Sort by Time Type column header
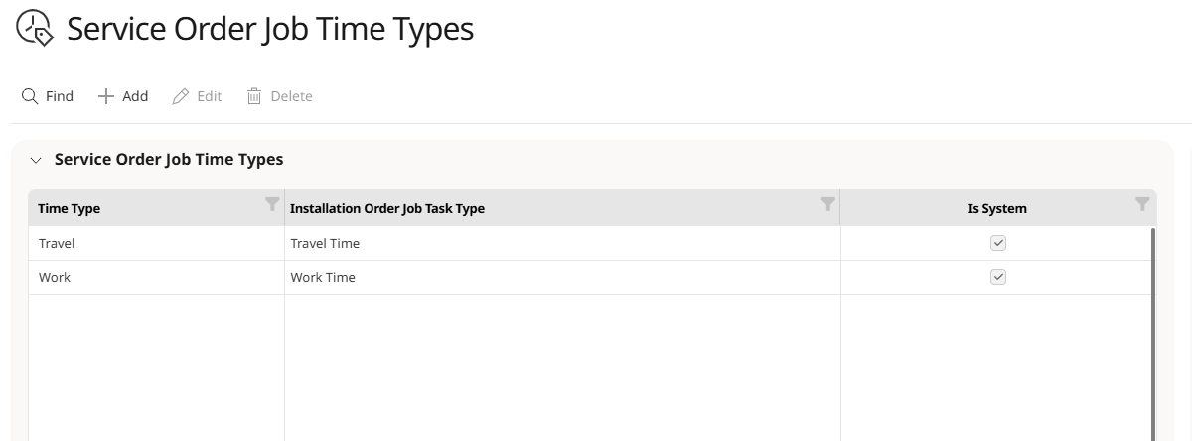1192x441 pixels. [70, 209]
